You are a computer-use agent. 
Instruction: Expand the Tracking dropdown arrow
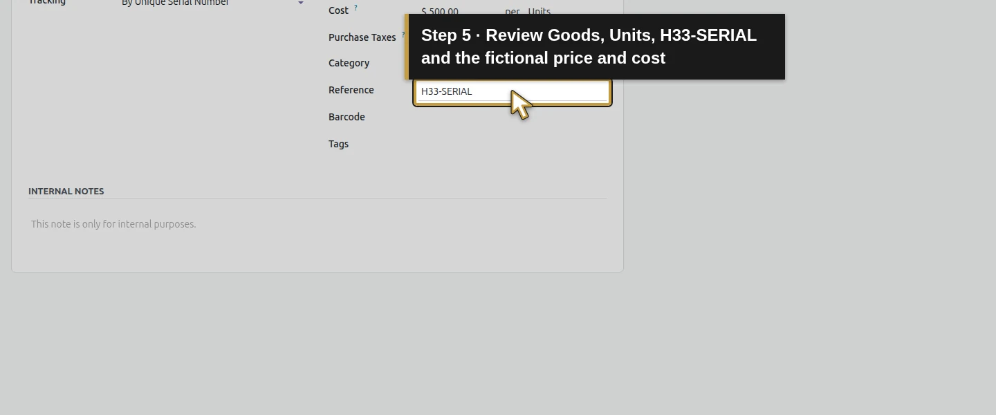[x=300, y=3]
